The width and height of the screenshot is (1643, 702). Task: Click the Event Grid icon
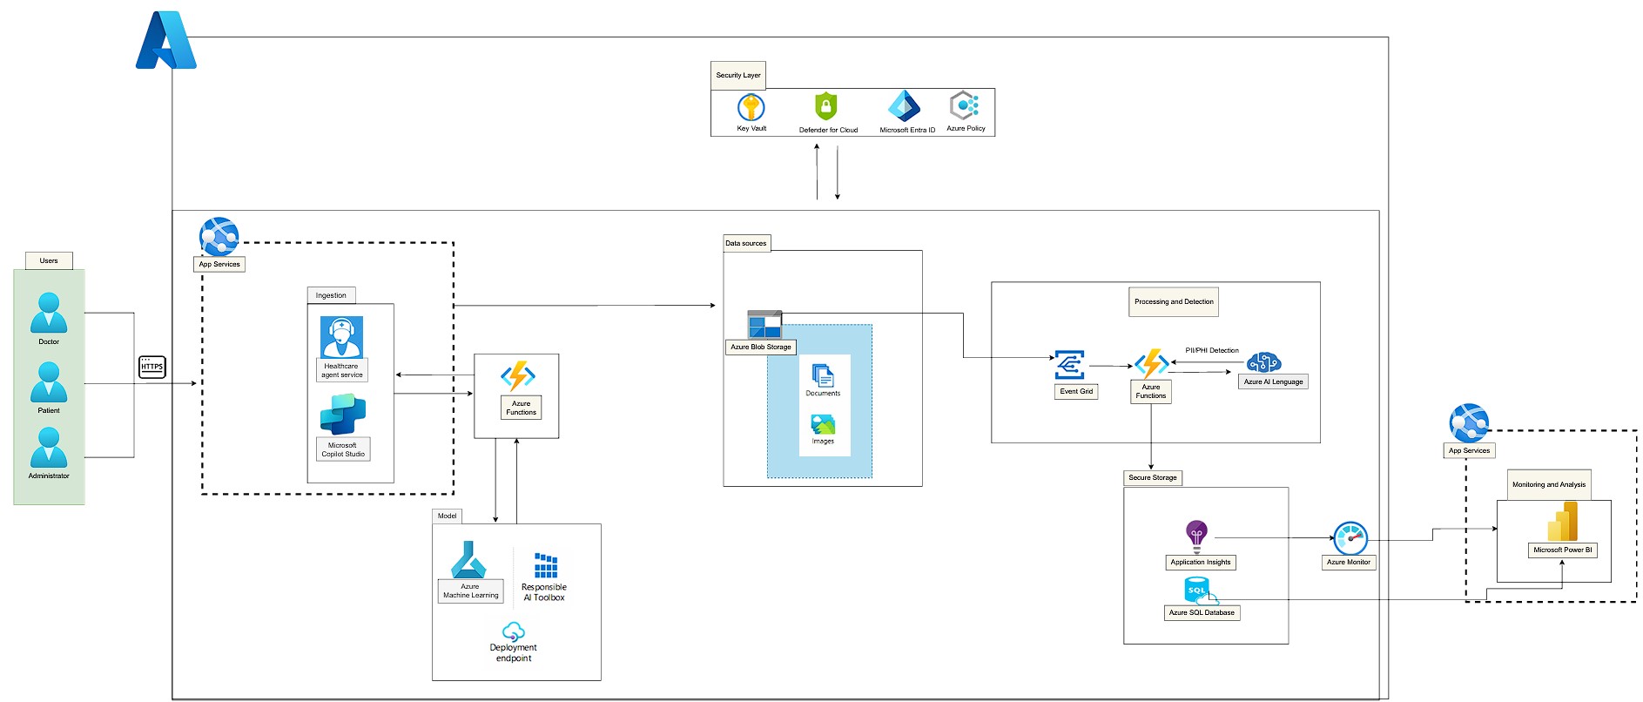click(1070, 365)
